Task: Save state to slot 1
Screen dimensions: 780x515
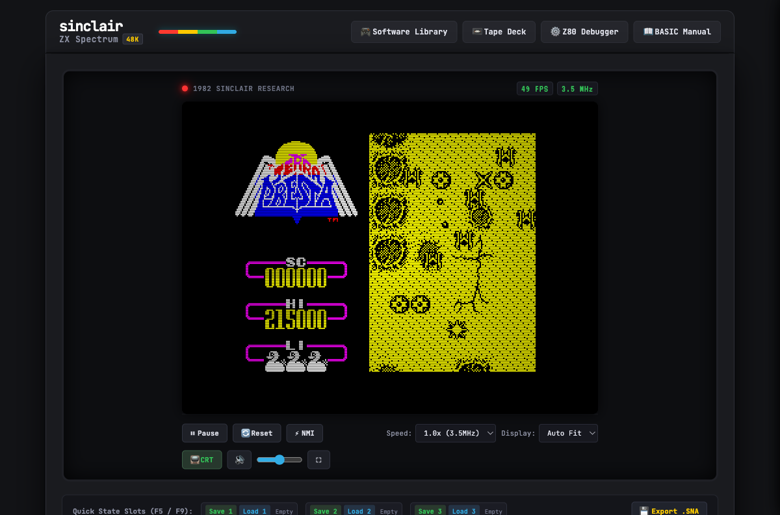Action: coord(221,511)
